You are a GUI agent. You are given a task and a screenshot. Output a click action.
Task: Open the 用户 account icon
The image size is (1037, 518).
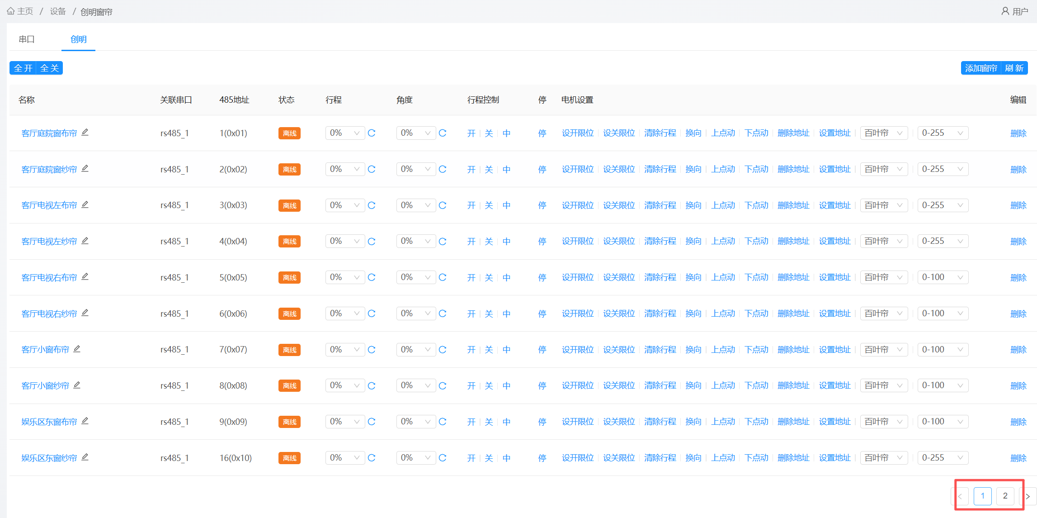(1005, 11)
